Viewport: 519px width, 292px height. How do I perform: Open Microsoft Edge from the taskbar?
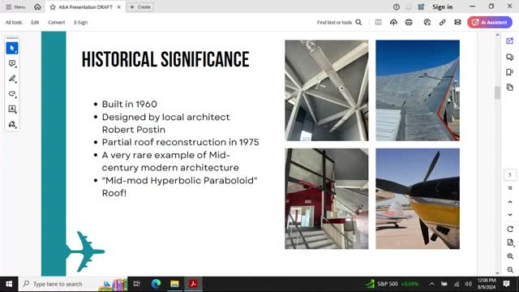[156, 284]
